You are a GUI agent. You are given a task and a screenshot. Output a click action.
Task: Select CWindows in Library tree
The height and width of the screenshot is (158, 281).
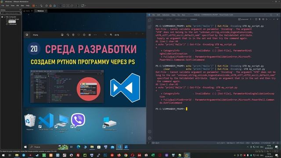[13, 24]
